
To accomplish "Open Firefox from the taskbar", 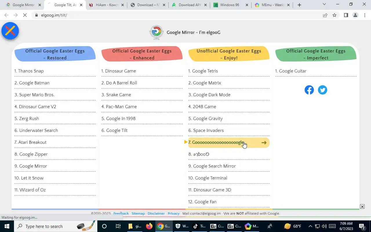I will point(149,226).
